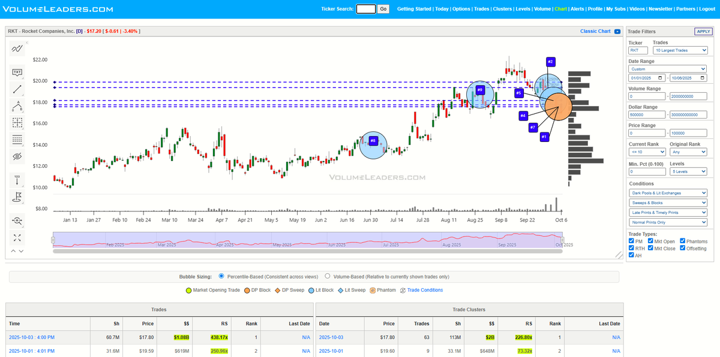Click right handle of chart range slider

(562, 240)
